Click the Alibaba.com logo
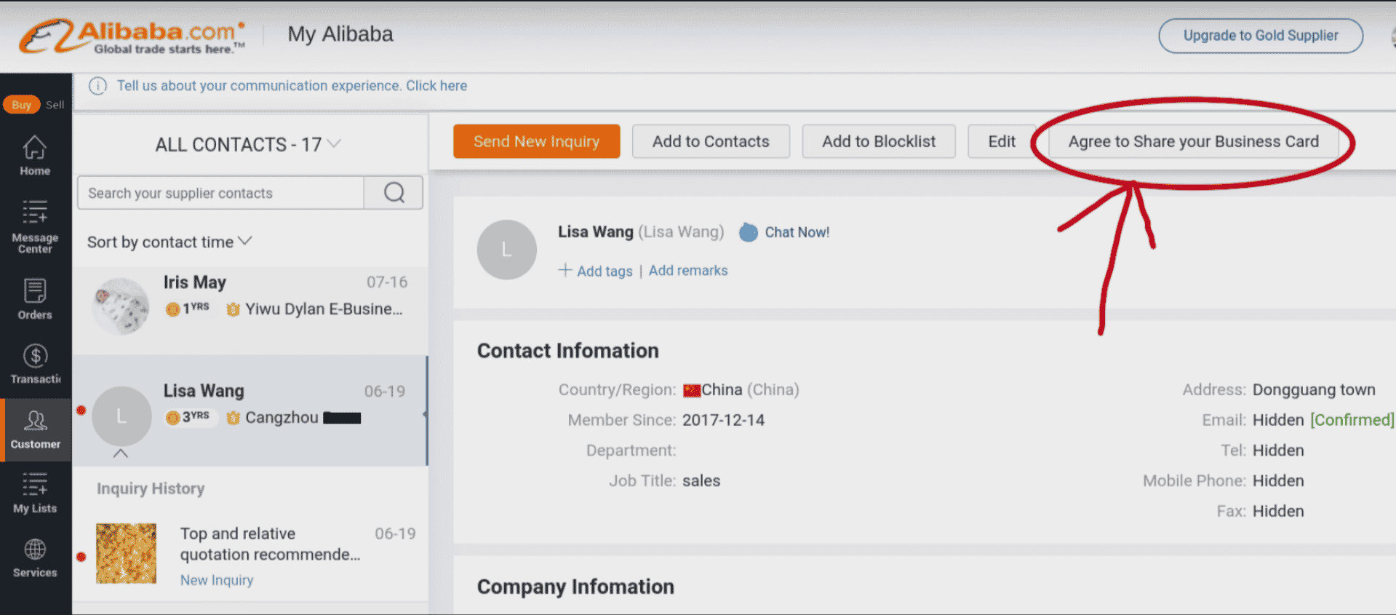 (x=132, y=36)
